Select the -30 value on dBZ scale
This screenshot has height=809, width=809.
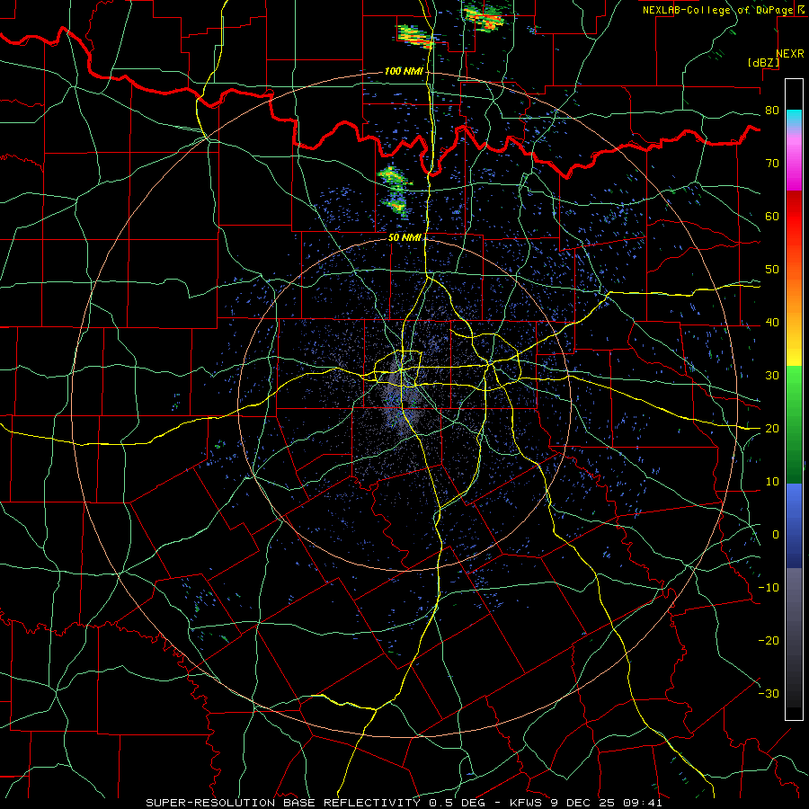coord(769,694)
